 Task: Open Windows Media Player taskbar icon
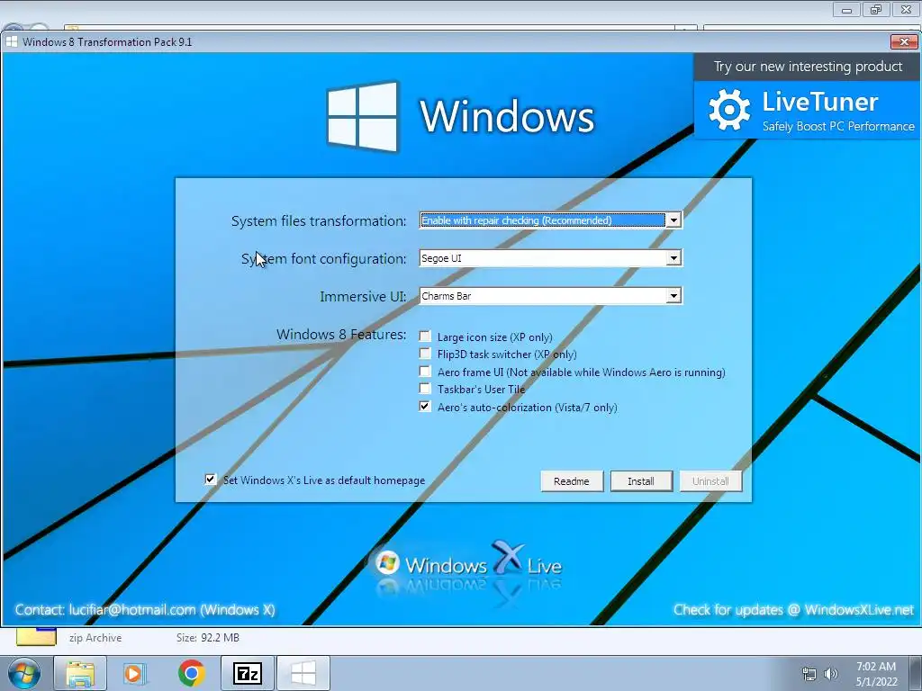135,674
